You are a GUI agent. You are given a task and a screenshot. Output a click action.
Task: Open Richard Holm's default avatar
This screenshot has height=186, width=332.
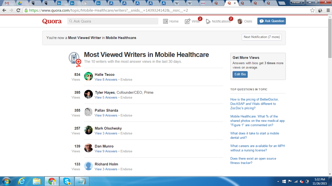pyautogui.click(x=88, y=166)
